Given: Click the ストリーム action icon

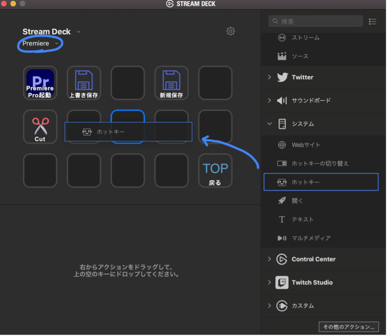Looking at the screenshot, I should tap(282, 38).
